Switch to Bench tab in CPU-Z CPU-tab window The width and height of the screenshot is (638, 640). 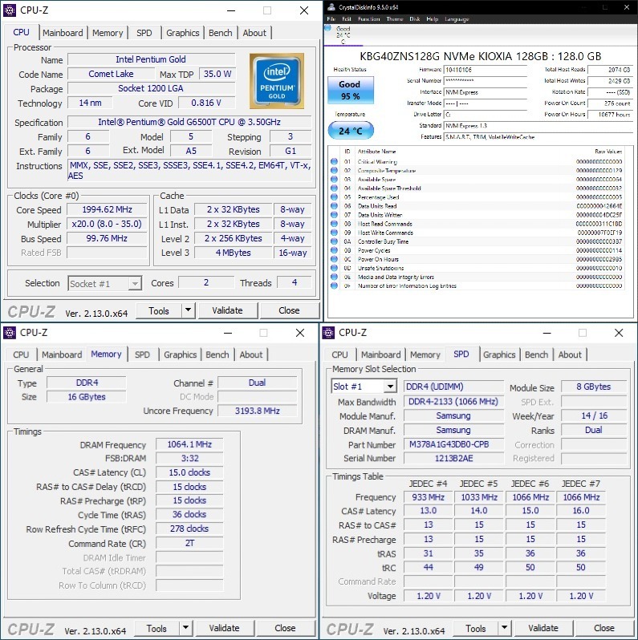(x=221, y=33)
